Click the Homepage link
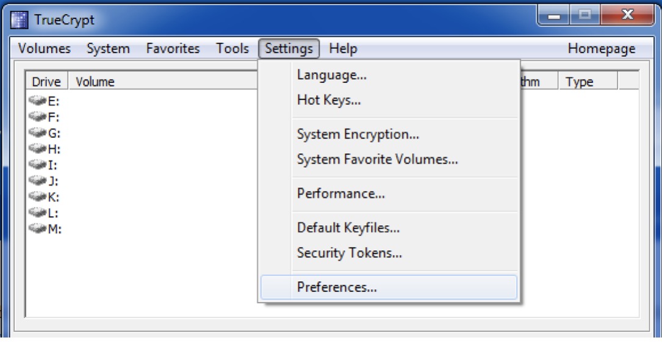662x343 pixels. click(602, 49)
